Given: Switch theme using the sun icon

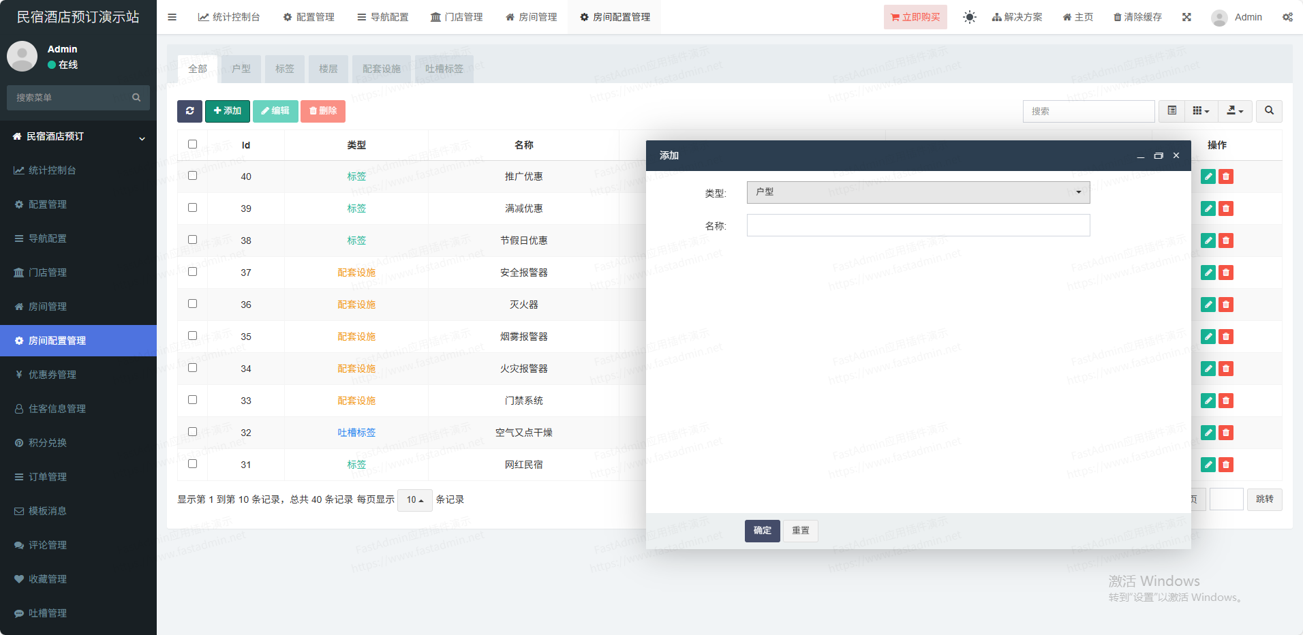Looking at the screenshot, I should click(969, 17).
